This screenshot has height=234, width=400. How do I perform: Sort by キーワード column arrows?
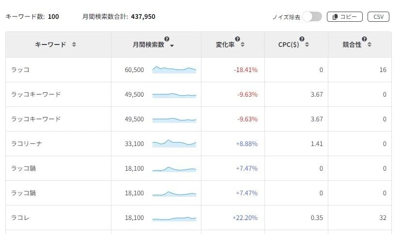point(74,44)
